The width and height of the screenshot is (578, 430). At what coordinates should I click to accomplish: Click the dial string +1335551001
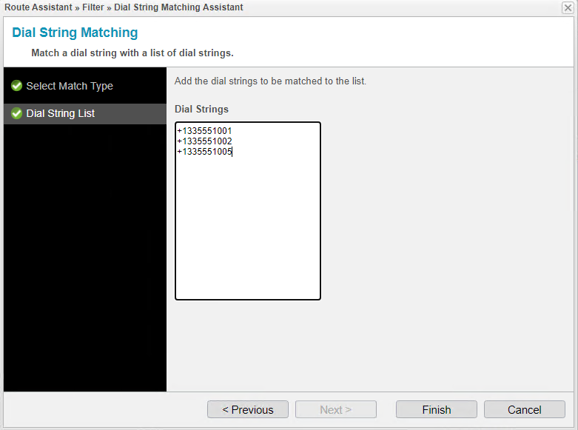click(x=204, y=131)
